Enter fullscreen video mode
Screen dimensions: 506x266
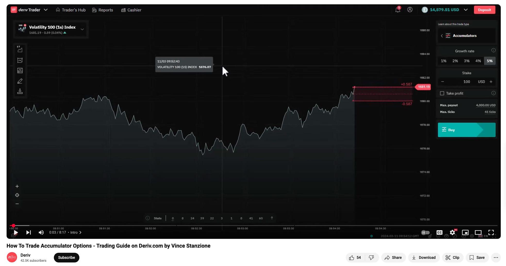click(x=491, y=232)
